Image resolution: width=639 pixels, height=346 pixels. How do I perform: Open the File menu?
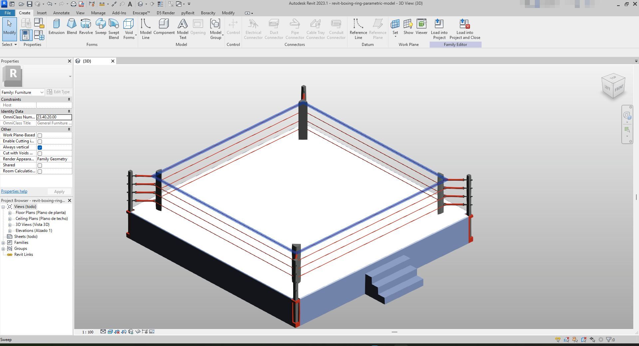(x=7, y=13)
